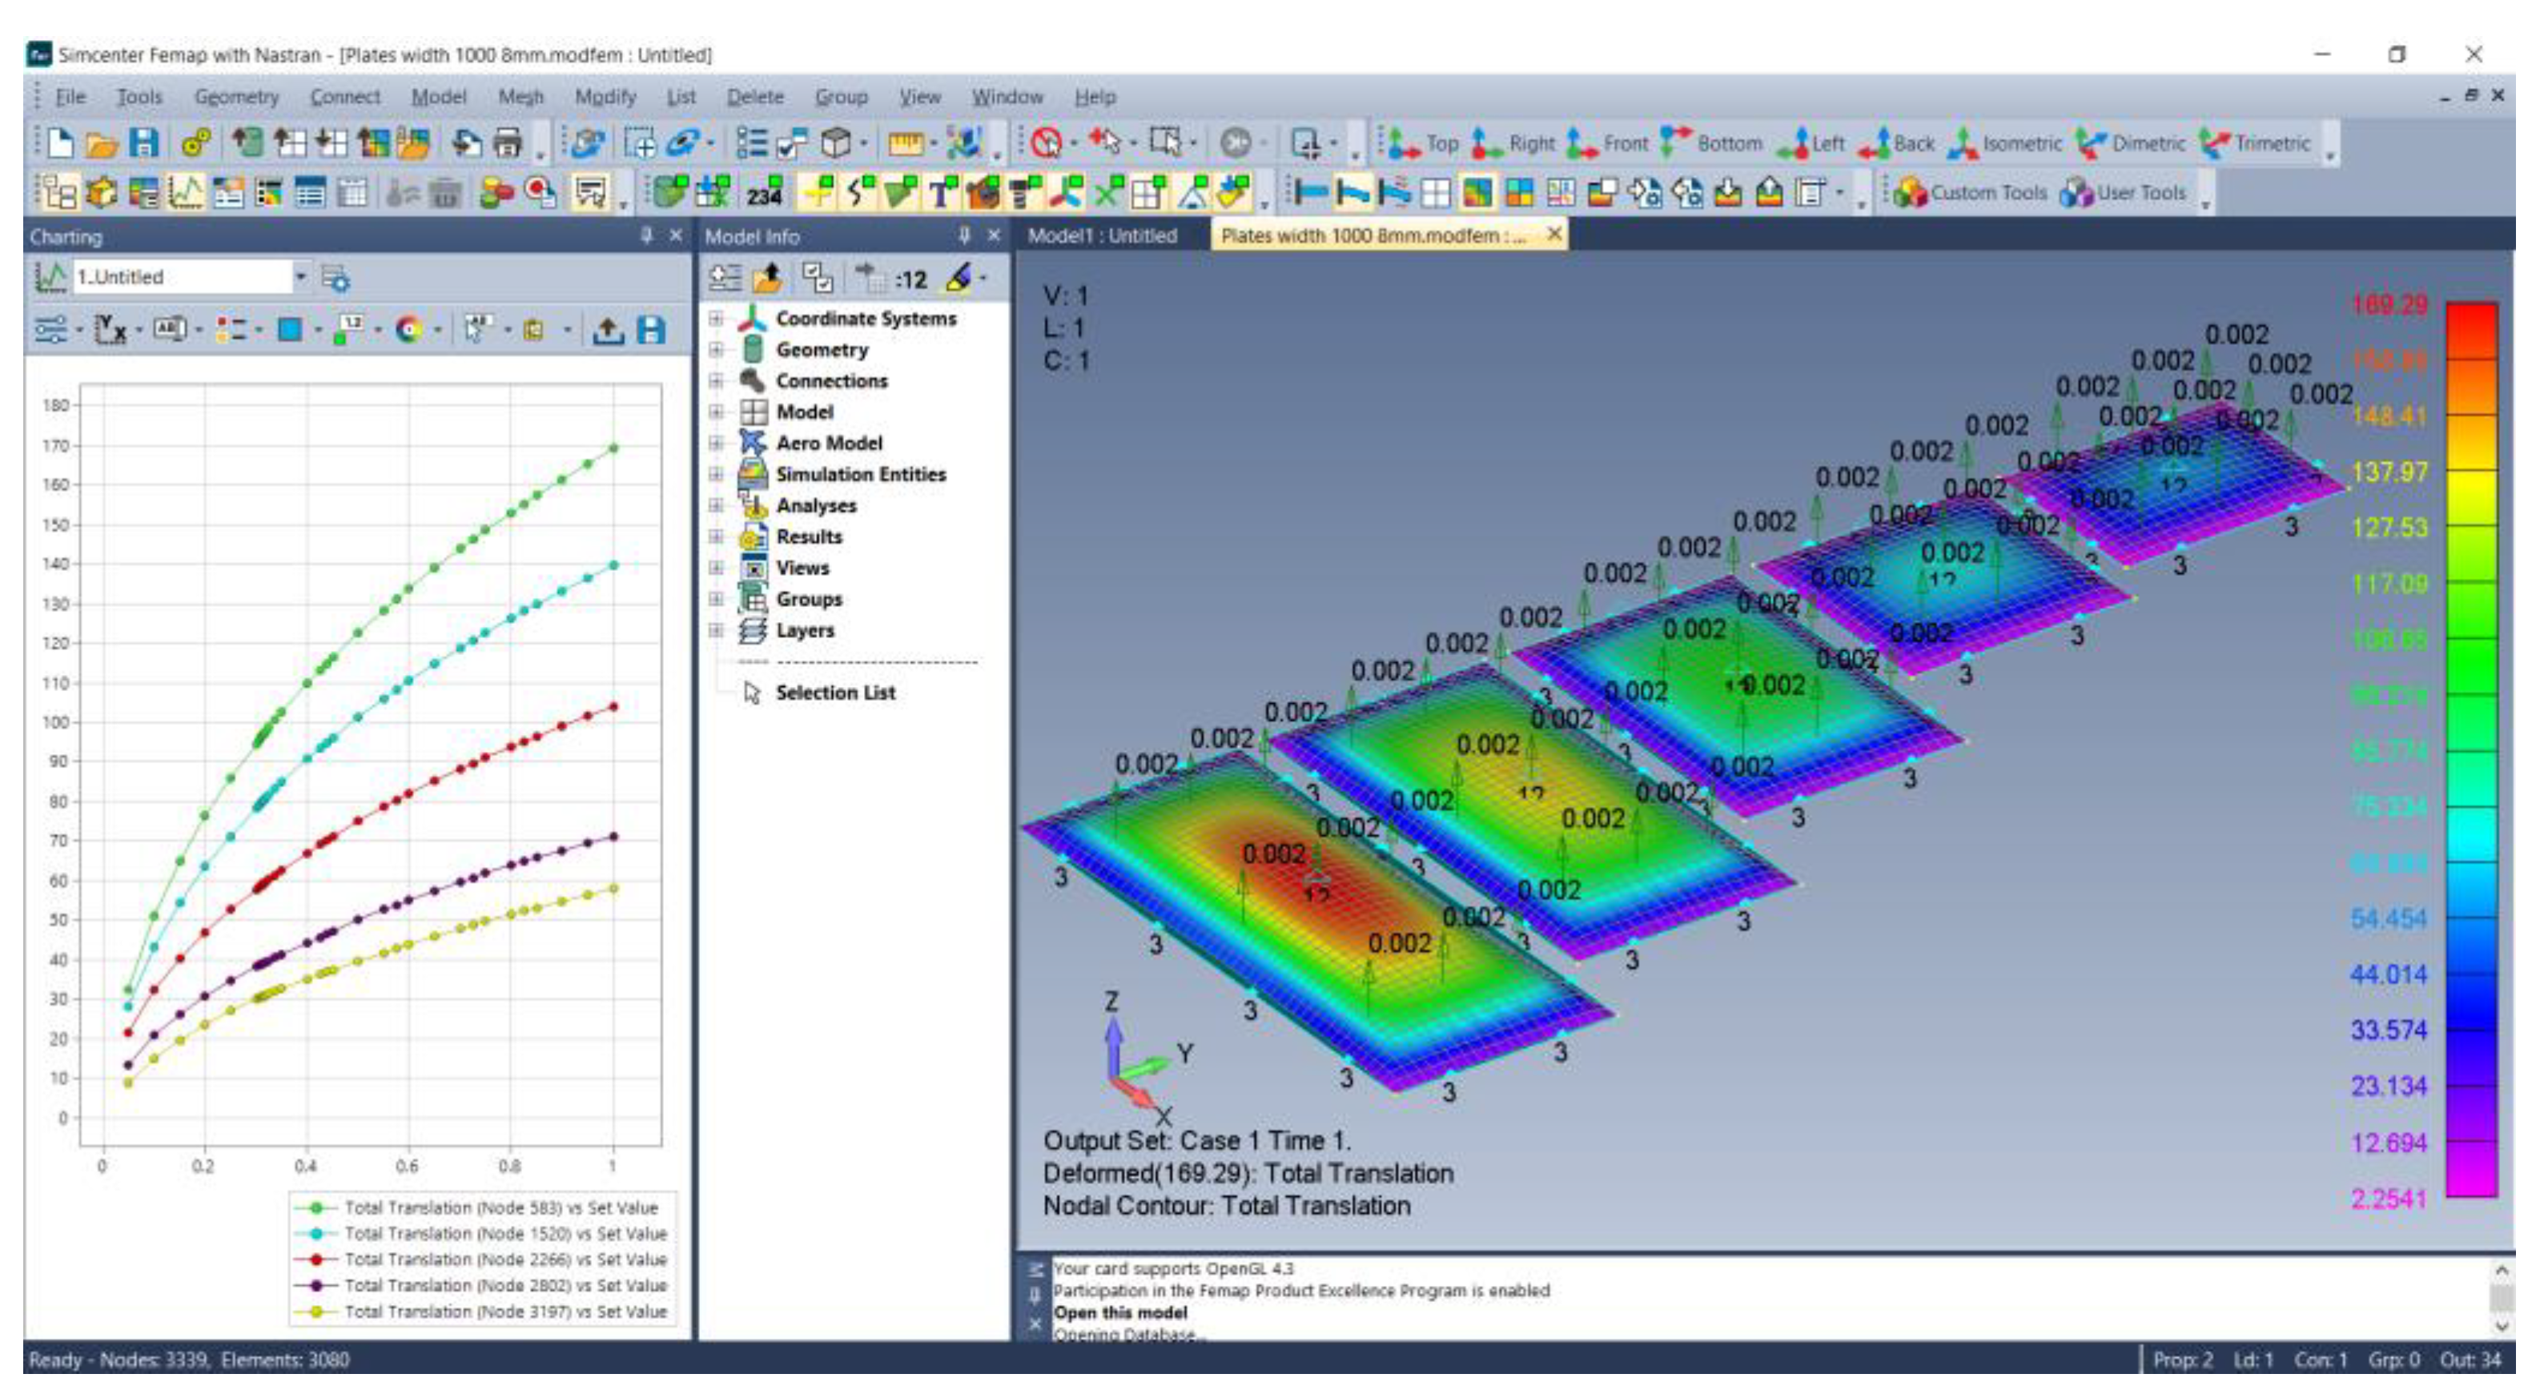This screenshot has width=2544, height=1398.
Task: Open the Geometry menu
Action: 237,97
